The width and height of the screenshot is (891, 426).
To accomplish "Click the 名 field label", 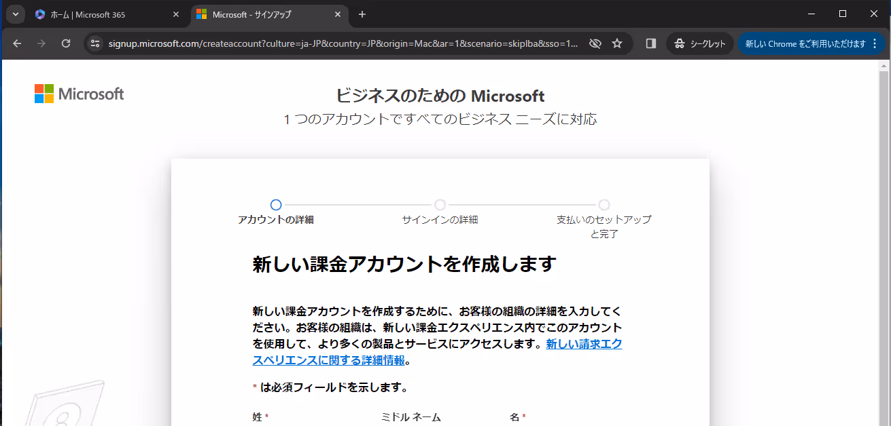I will coord(518,417).
